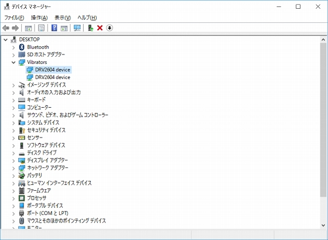Open the 表示(V) menu
Viewport: 328px width, 240px height.
(63, 18)
